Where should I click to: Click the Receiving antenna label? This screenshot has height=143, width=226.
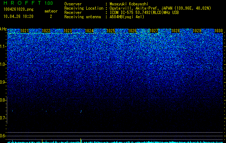(83, 17)
